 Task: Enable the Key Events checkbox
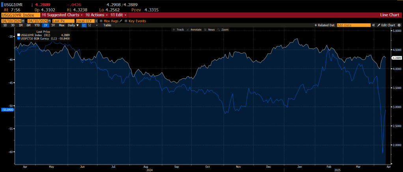coord(126,21)
